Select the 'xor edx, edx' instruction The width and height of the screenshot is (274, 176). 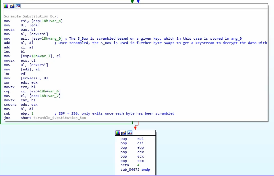[21, 83]
